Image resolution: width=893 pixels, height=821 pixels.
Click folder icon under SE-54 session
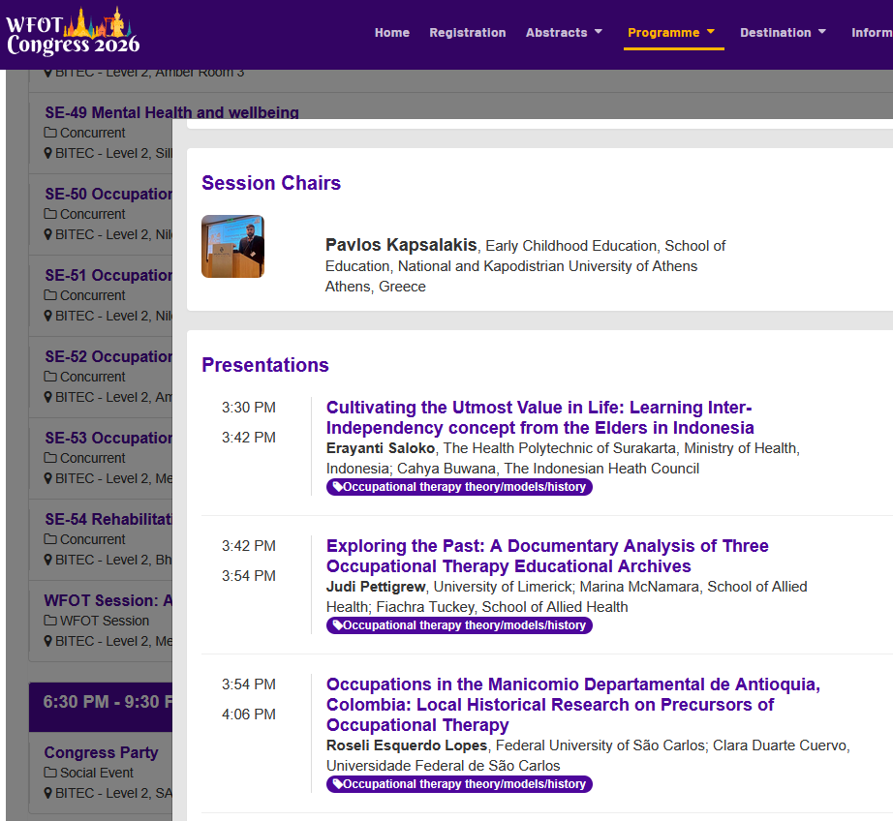click(50, 539)
